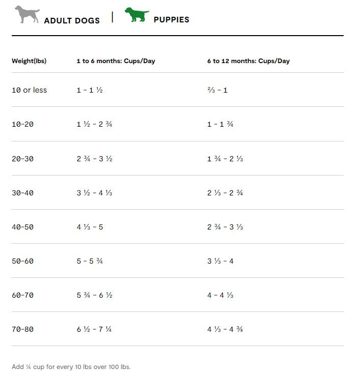Select the 70-80 weight row label
Viewport: 364px width, 371px height.
click(x=22, y=329)
